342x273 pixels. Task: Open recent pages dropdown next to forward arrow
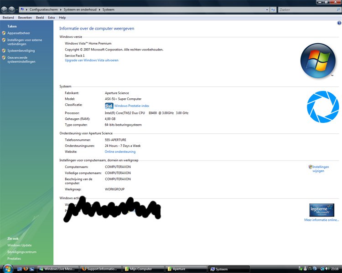17,10
